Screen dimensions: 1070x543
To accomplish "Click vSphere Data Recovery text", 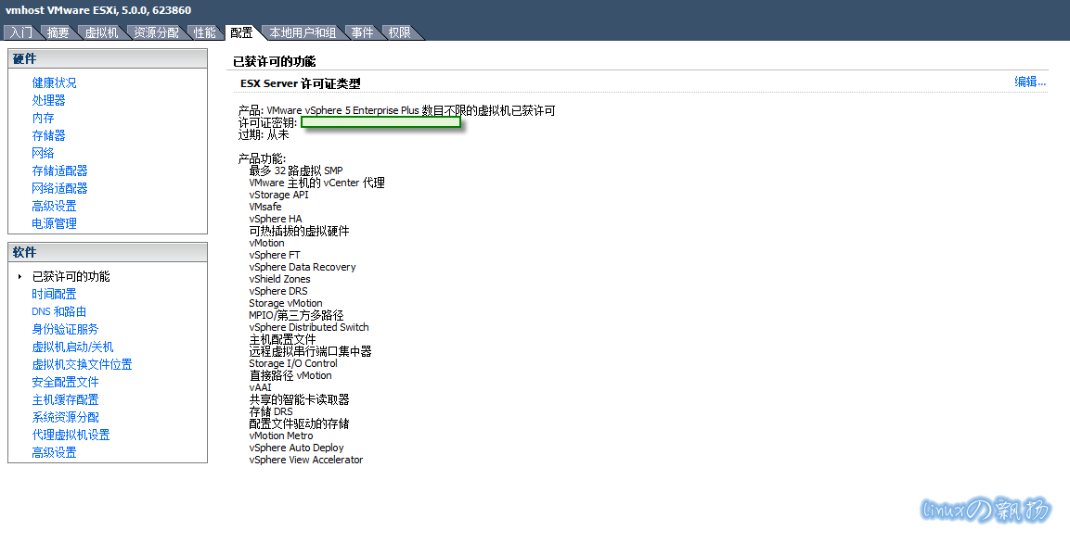I will [x=303, y=267].
